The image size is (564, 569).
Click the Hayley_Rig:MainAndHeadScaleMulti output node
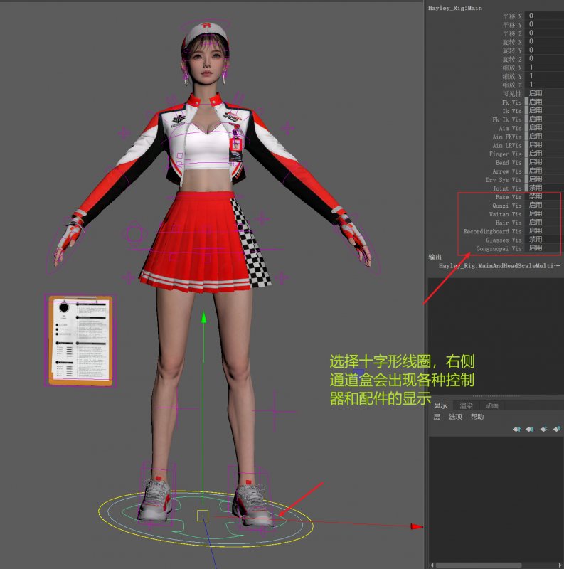point(499,266)
